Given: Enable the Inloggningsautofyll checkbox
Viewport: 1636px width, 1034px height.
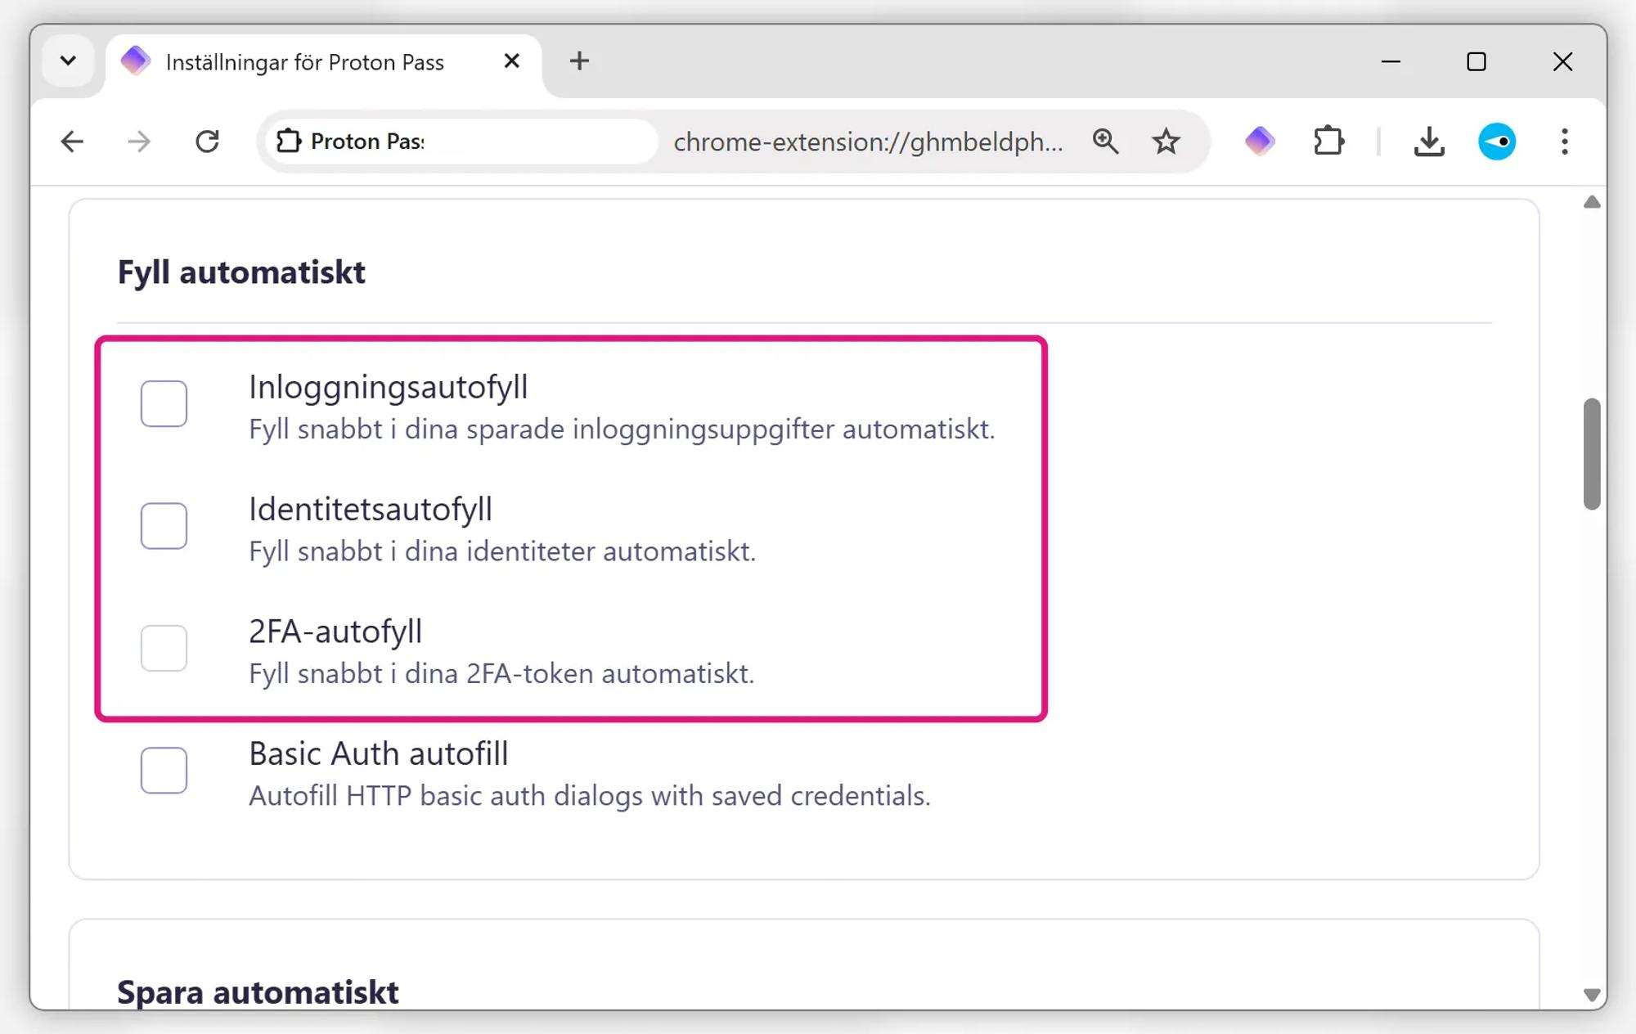Looking at the screenshot, I should tap(164, 403).
